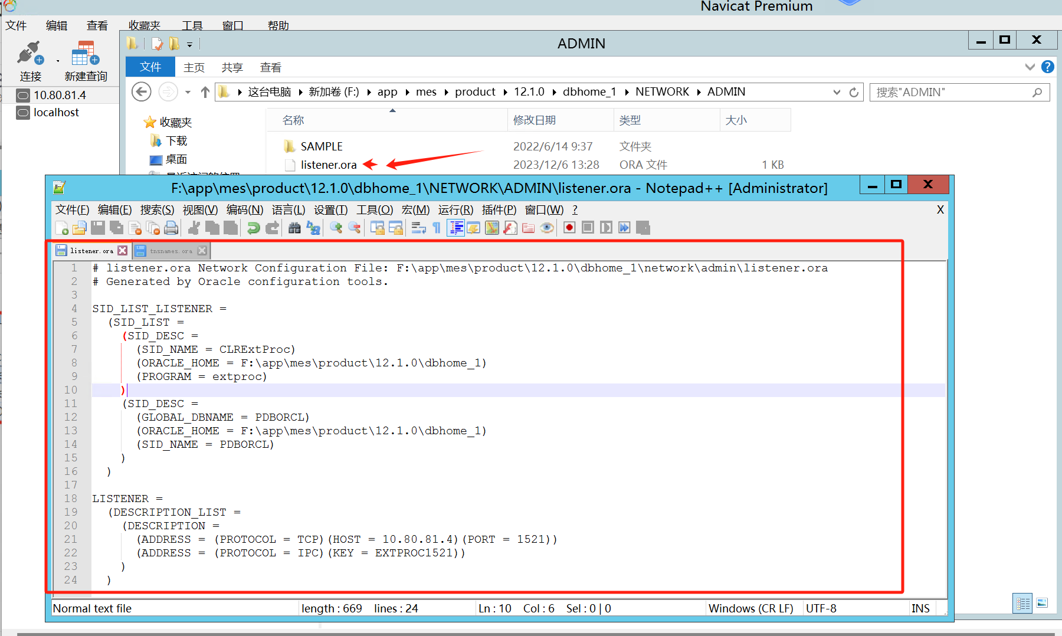Refresh the ADMIN folder view

tap(854, 93)
